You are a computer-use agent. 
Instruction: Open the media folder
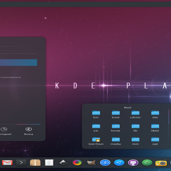pyautogui.click(x=116, y=141)
